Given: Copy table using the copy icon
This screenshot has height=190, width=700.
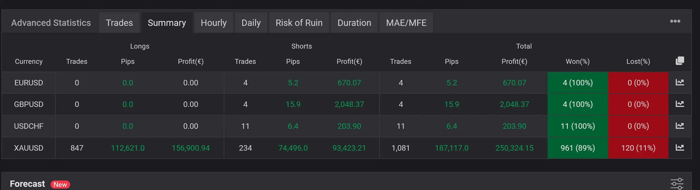Looking at the screenshot, I should (x=680, y=61).
